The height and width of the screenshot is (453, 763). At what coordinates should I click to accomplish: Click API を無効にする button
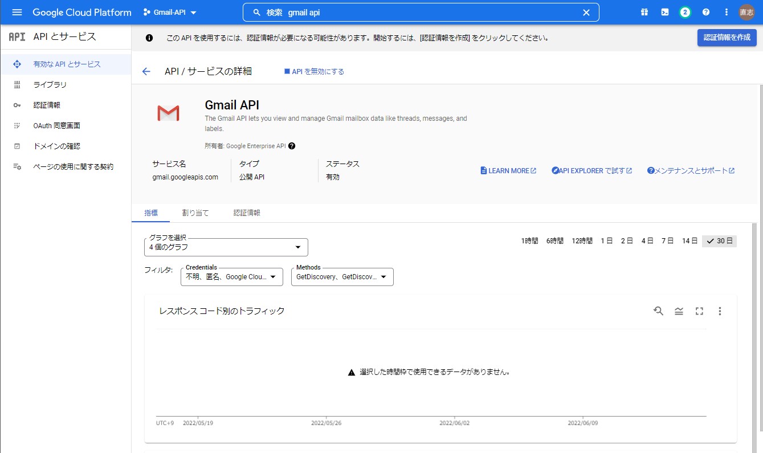pyautogui.click(x=314, y=72)
